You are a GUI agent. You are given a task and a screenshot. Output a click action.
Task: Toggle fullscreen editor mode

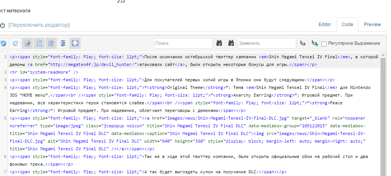point(75,43)
